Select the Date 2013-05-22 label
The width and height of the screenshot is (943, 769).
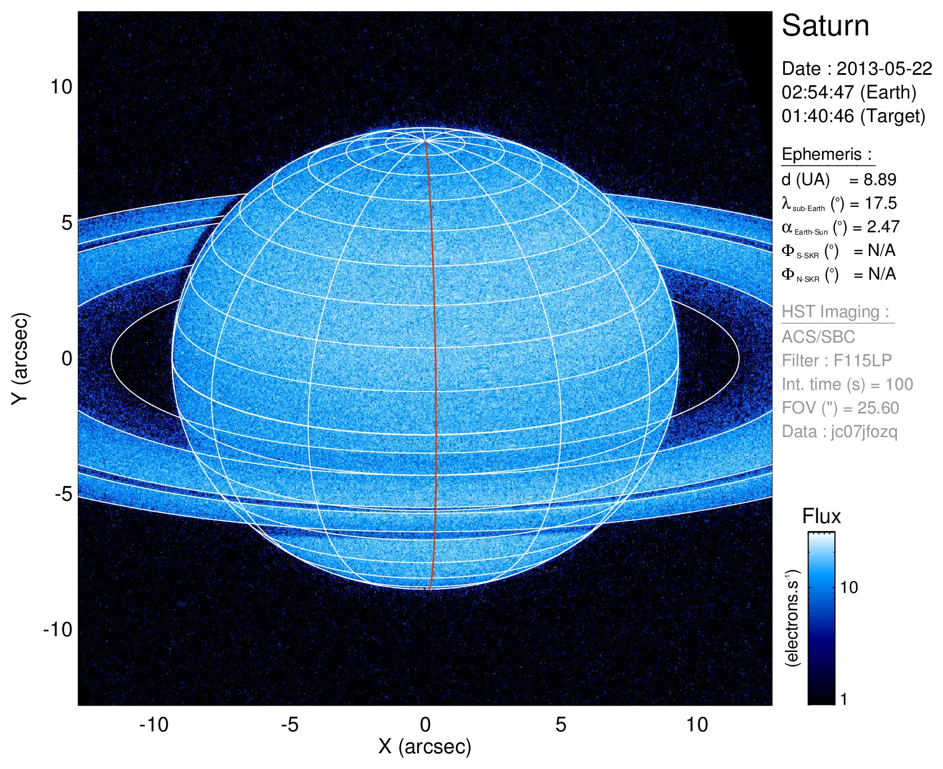pos(857,69)
